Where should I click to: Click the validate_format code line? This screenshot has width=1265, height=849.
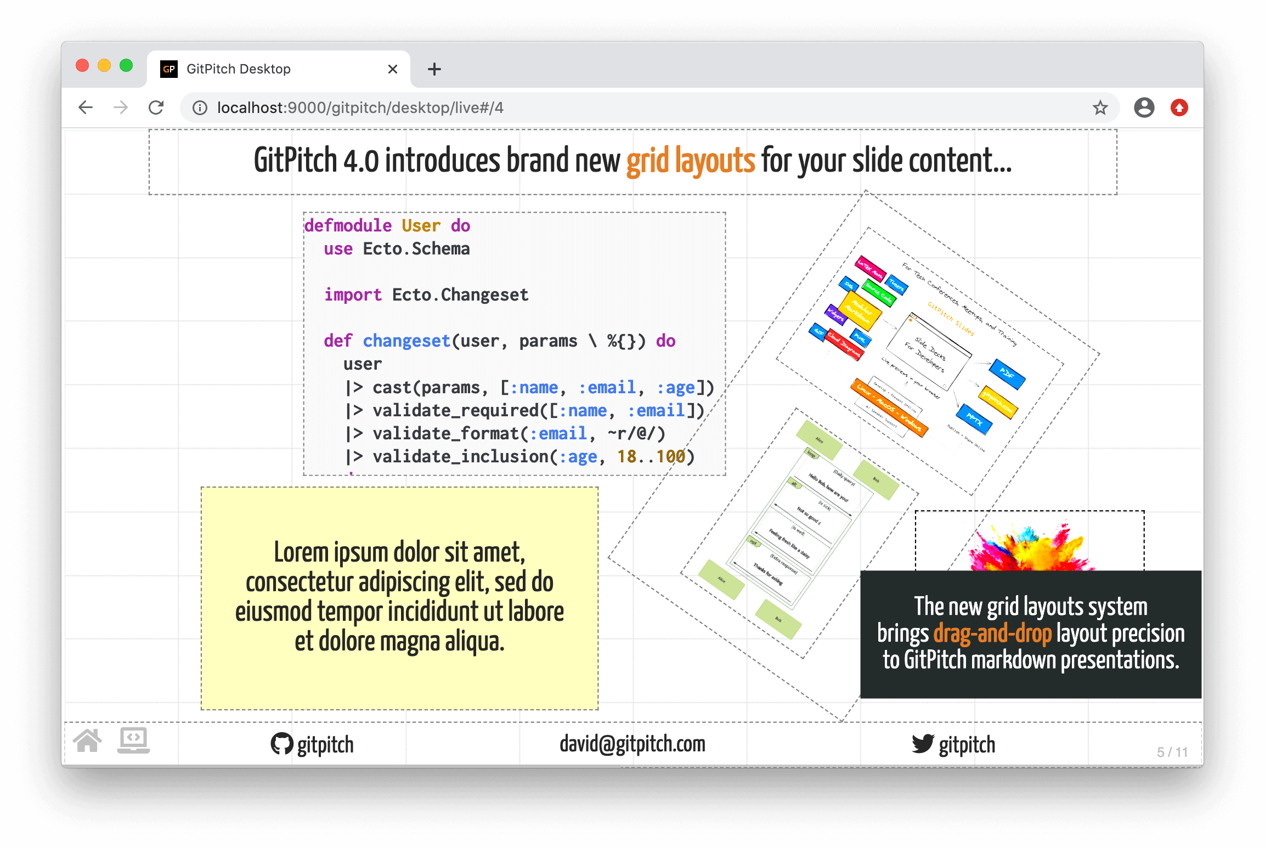pyautogui.click(x=505, y=433)
